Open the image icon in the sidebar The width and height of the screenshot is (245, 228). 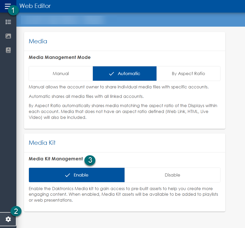[x=8, y=36]
